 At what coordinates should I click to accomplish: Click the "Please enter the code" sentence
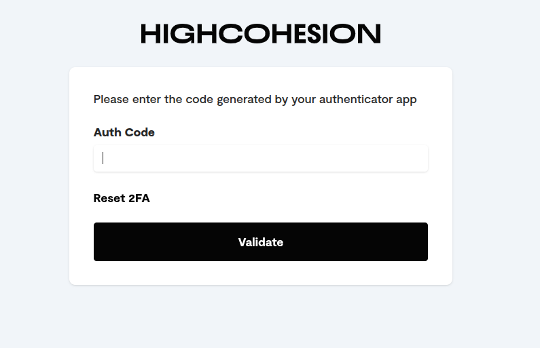coord(255,99)
